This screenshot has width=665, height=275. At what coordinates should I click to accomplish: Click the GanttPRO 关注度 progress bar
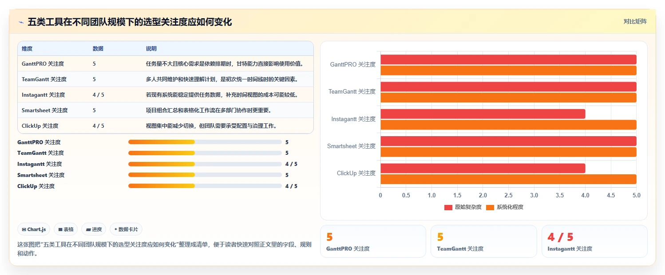tap(205, 142)
